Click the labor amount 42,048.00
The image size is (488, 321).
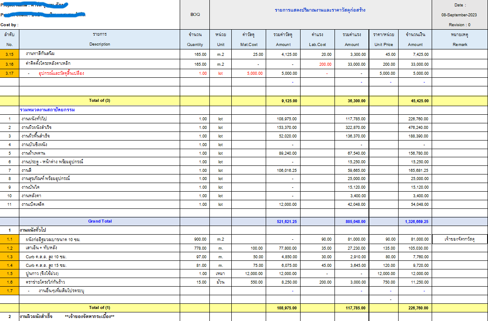coord(357,205)
